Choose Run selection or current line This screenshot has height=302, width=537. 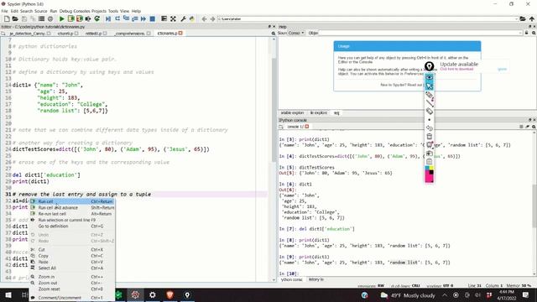coord(72,220)
